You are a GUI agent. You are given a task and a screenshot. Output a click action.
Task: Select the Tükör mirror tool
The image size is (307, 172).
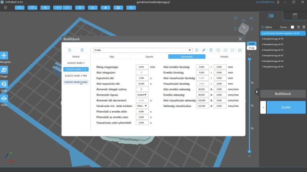pyautogui.click(x=4, y=98)
